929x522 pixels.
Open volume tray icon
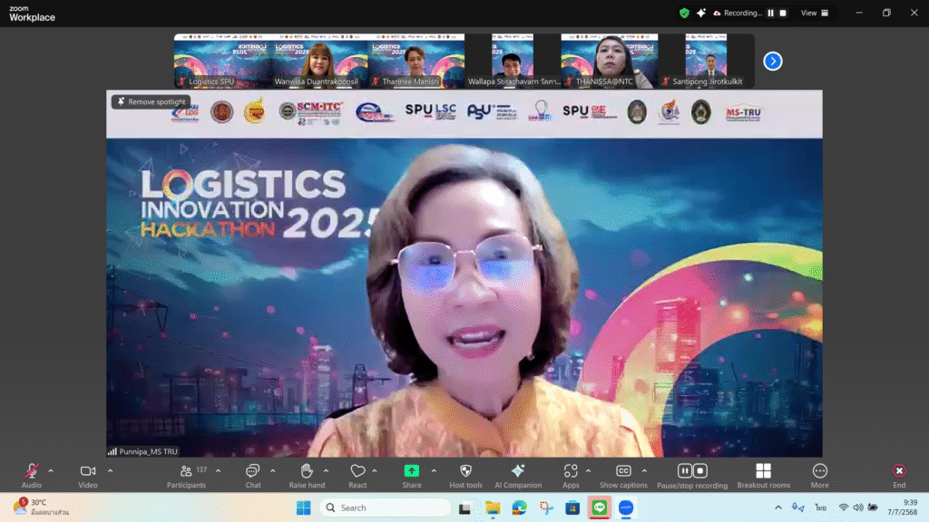coord(858,507)
